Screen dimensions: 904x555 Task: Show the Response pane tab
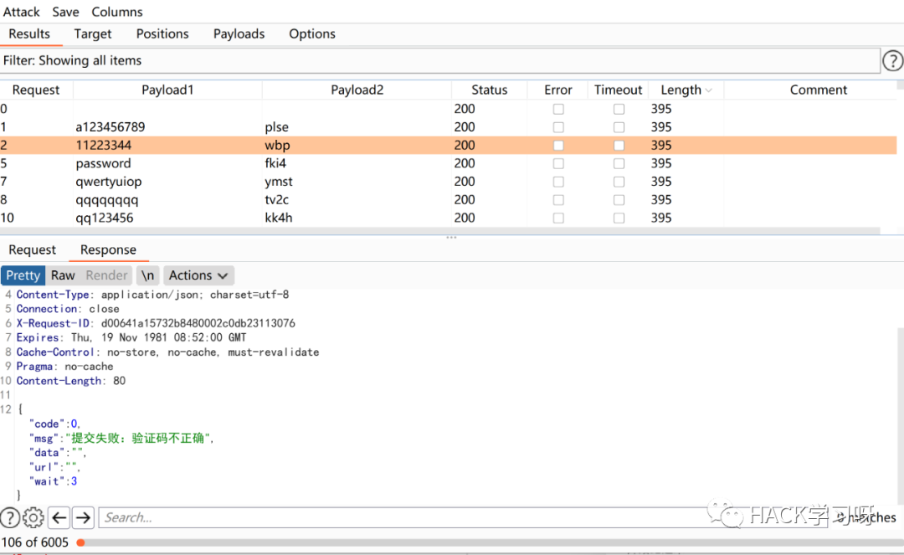pos(108,249)
